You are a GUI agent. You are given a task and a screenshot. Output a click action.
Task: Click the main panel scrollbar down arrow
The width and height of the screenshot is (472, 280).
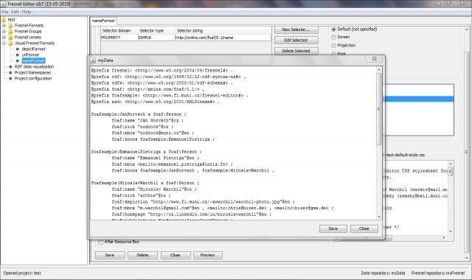click(467, 258)
